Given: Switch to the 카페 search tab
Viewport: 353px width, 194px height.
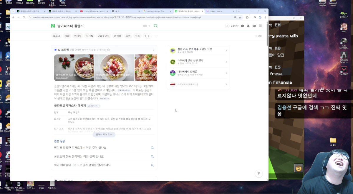Looking at the screenshot, I should point(67,36).
